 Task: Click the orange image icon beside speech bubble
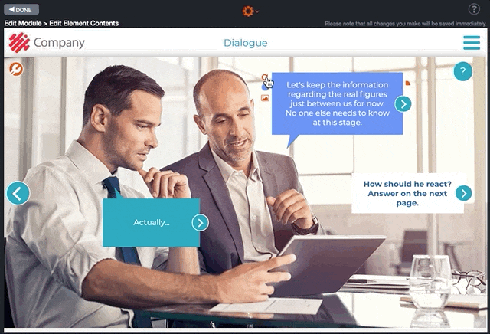click(x=265, y=98)
